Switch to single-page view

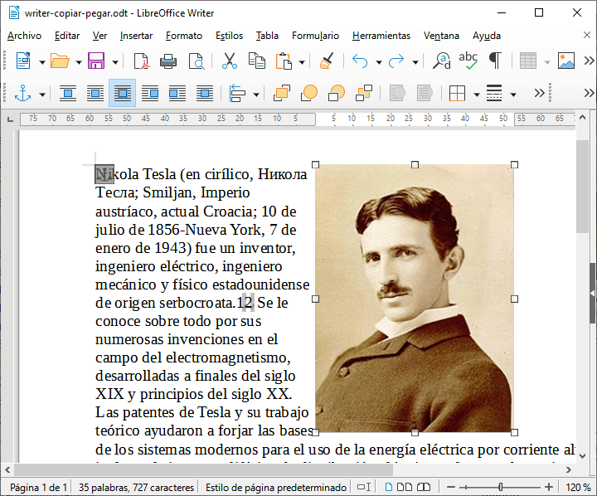(389, 487)
